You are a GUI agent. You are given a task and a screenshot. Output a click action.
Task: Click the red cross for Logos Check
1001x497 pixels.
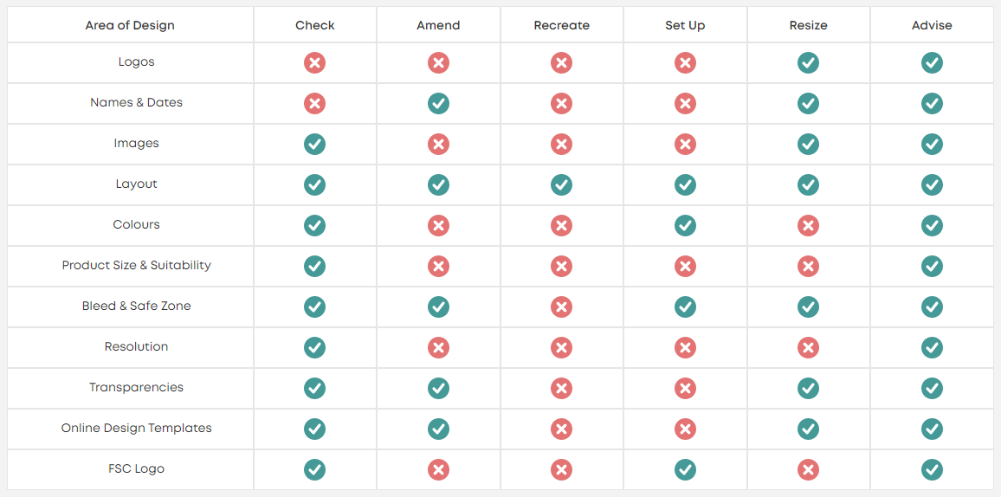(314, 62)
